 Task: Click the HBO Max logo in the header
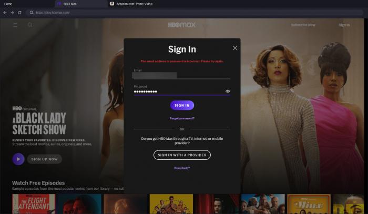coord(182,25)
